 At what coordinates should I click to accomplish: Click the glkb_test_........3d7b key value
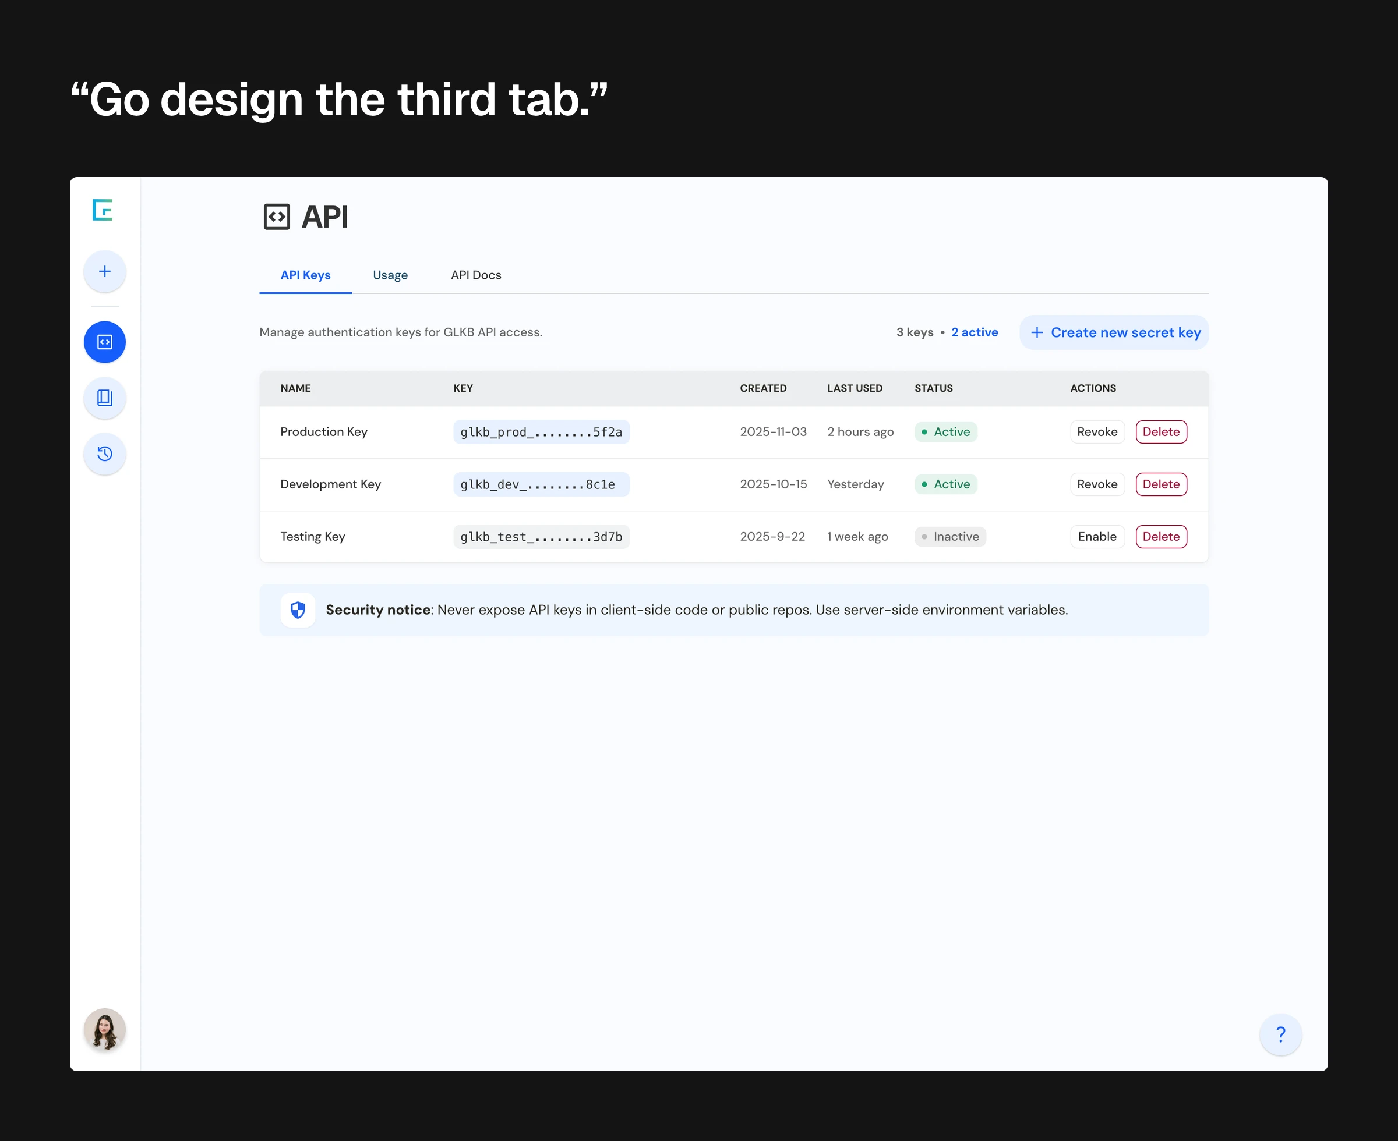click(541, 537)
